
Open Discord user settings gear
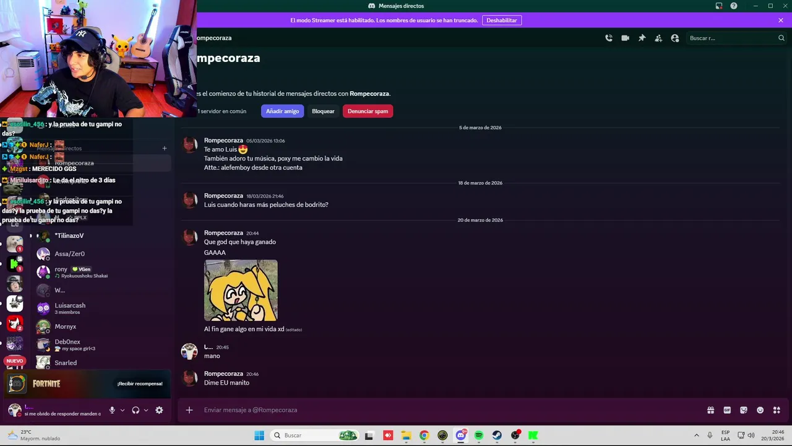coord(159,410)
